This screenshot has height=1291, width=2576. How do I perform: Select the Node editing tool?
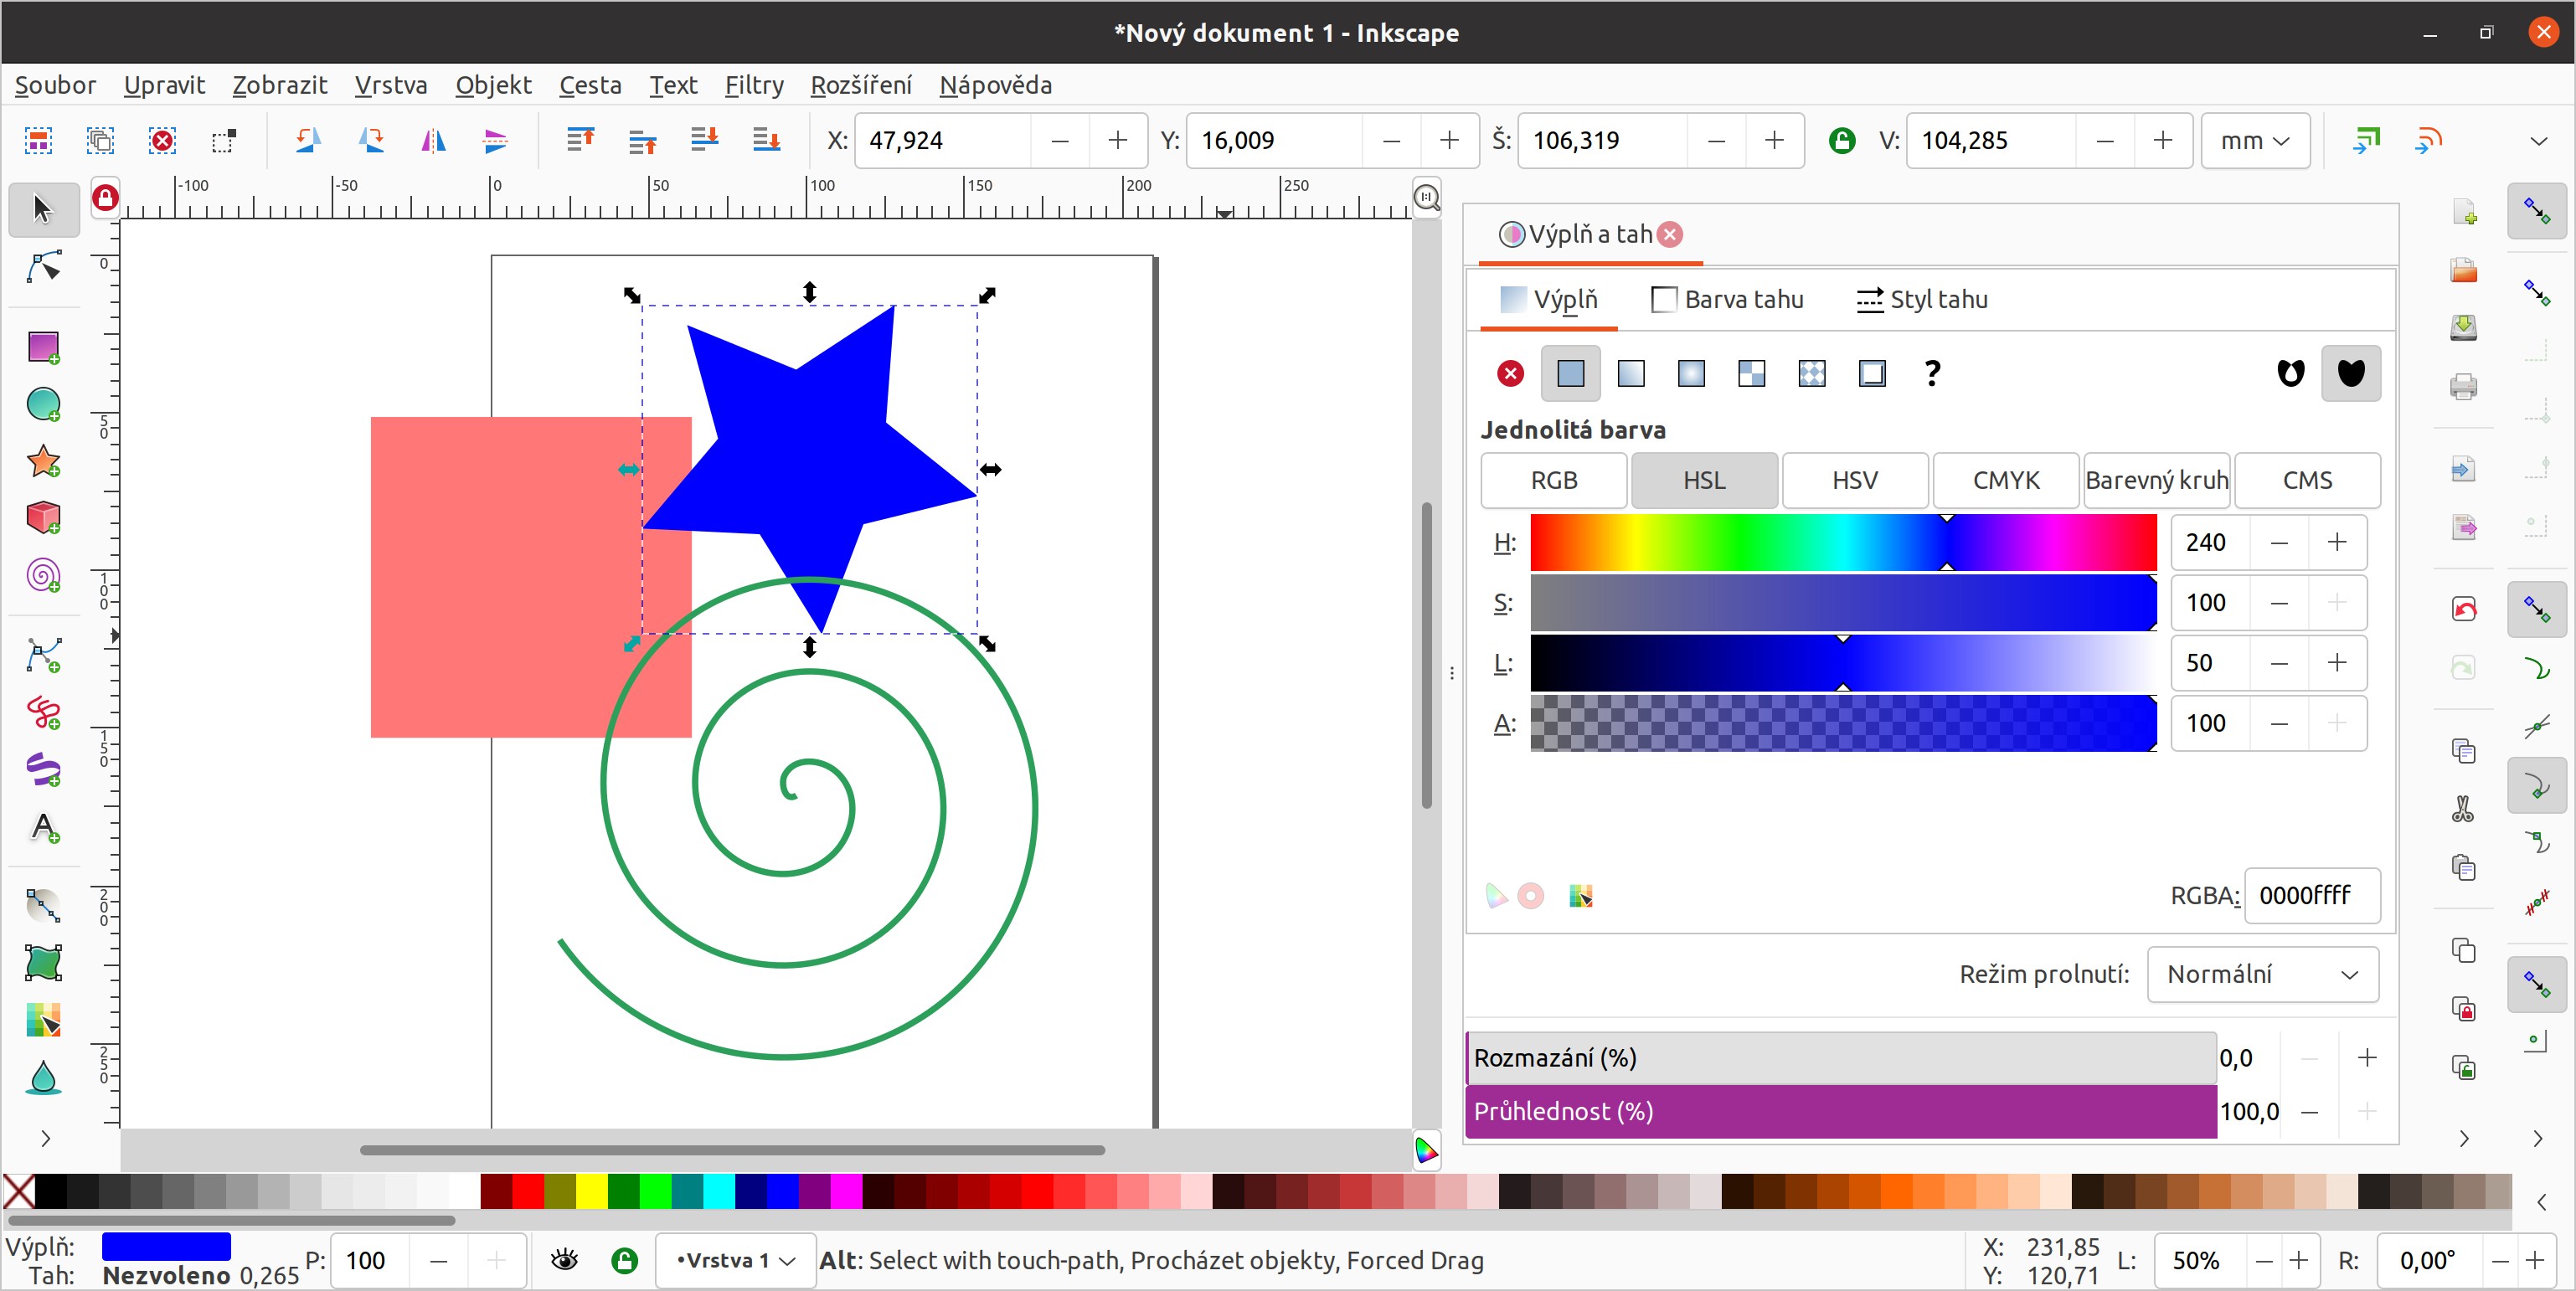pyautogui.click(x=43, y=267)
